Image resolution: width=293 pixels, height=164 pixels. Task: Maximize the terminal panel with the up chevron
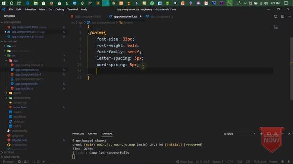[282, 133]
